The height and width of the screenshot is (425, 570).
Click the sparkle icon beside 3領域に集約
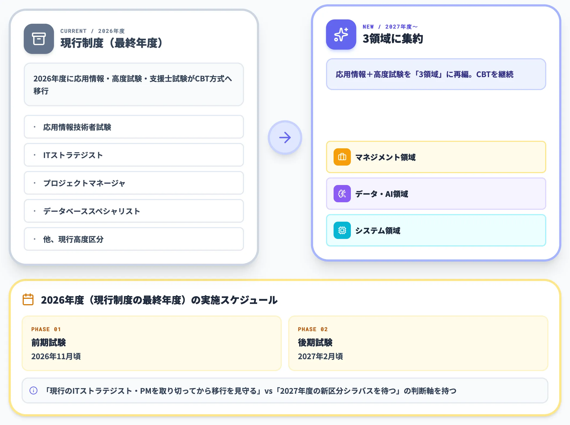pos(341,35)
